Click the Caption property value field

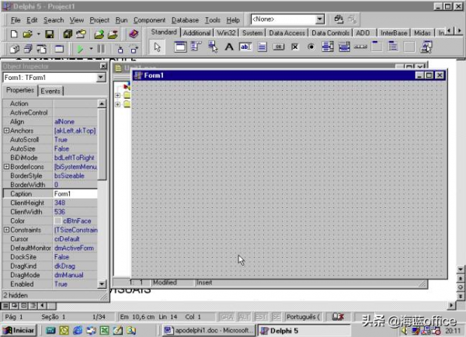coord(75,193)
